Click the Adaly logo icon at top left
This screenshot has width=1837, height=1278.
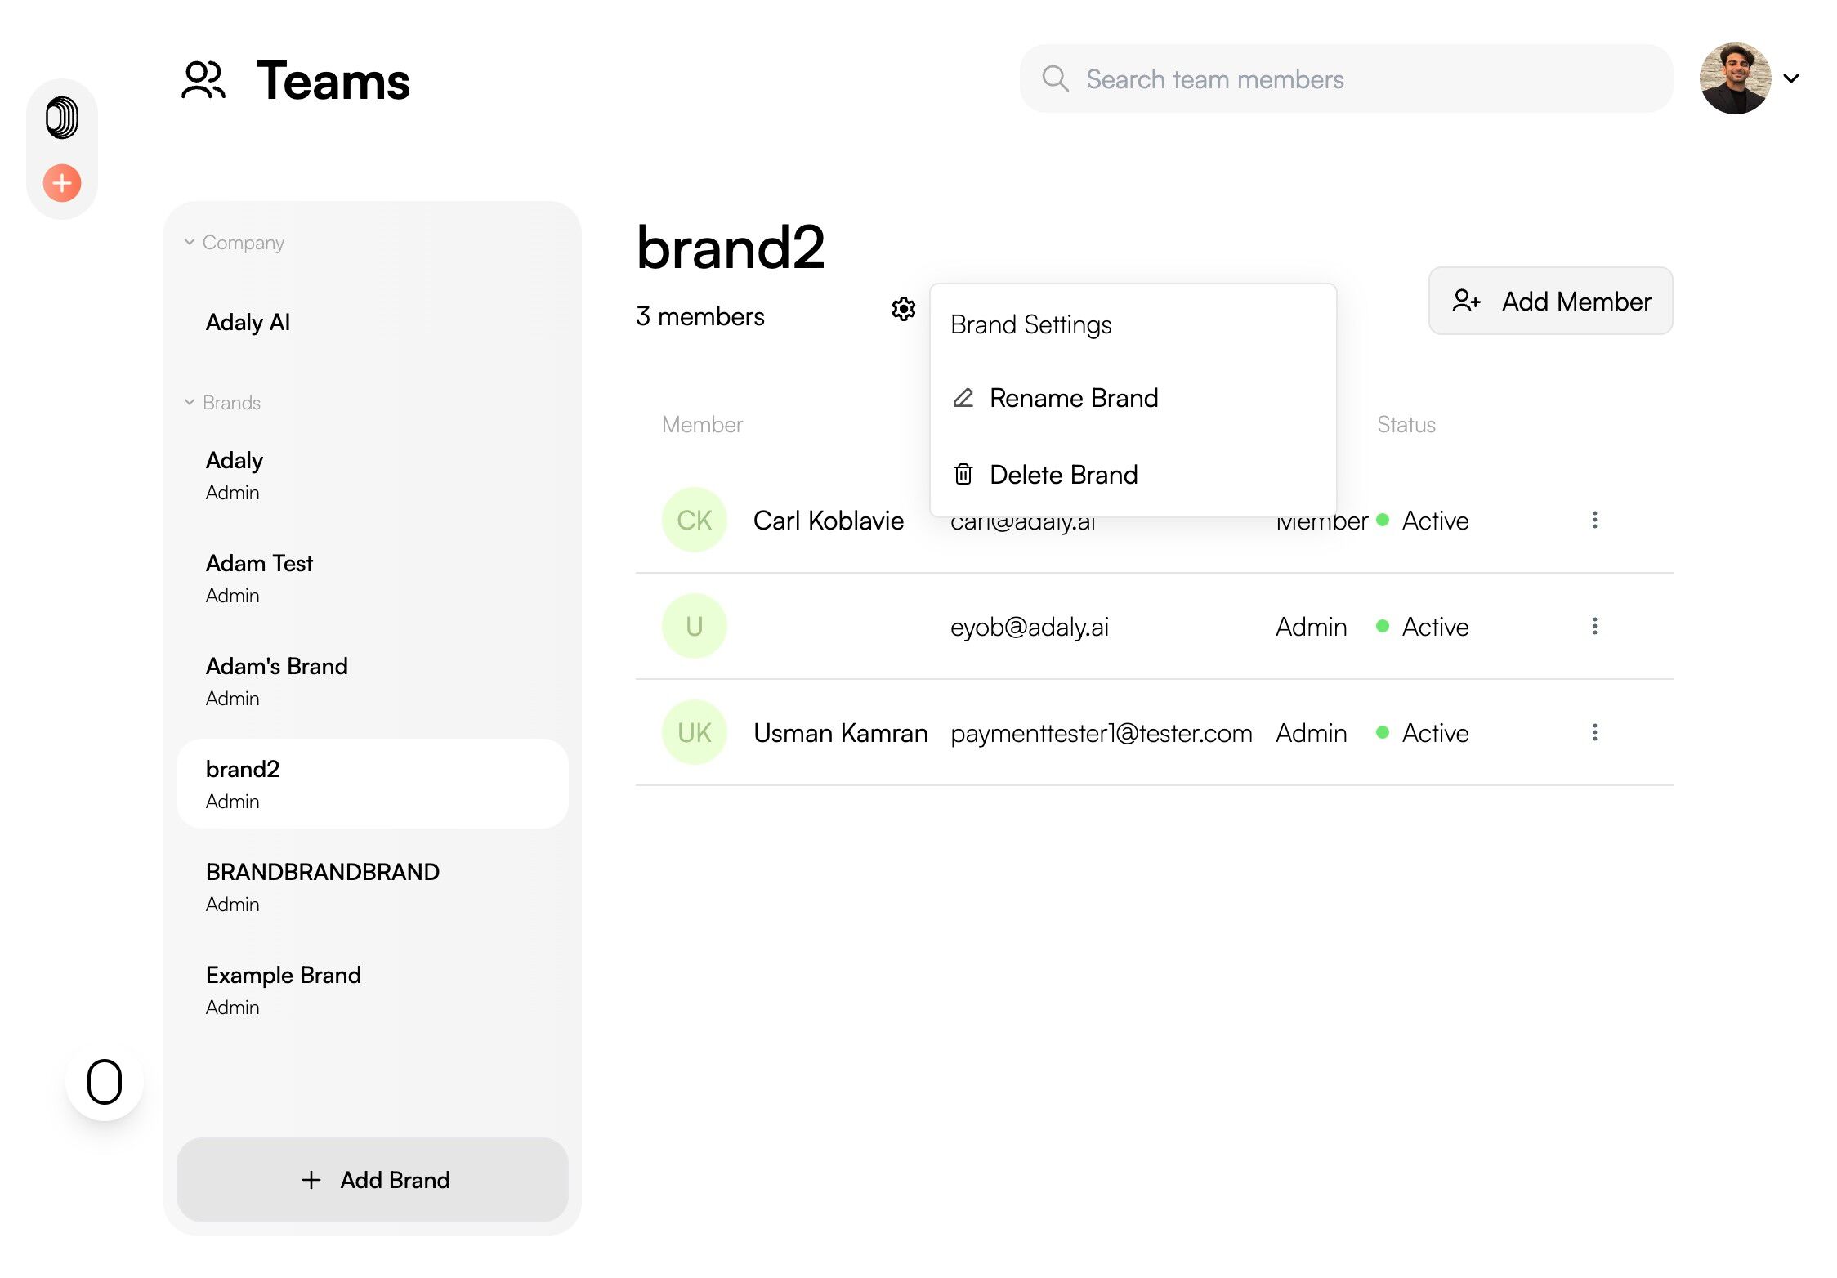click(62, 117)
